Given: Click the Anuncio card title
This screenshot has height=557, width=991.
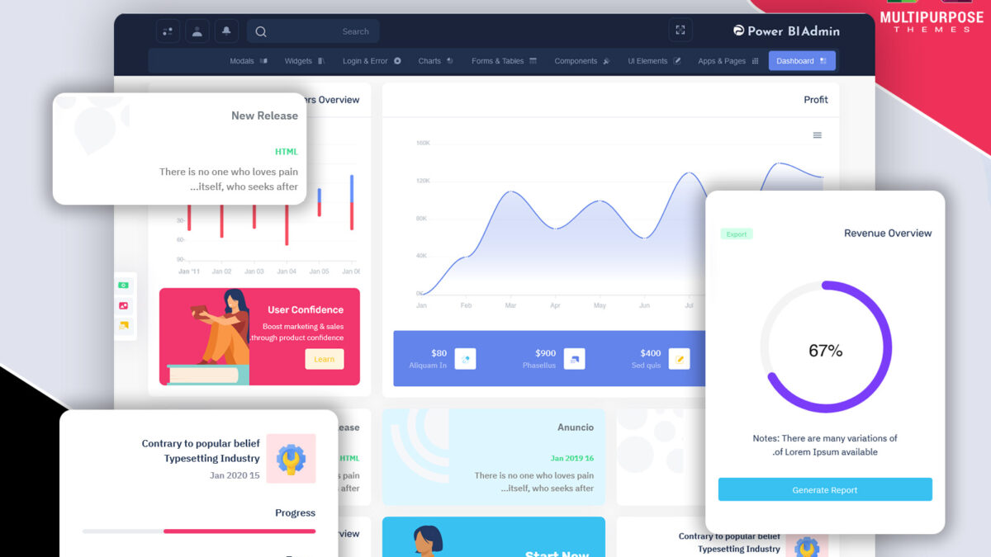Looking at the screenshot, I should 576,427.
